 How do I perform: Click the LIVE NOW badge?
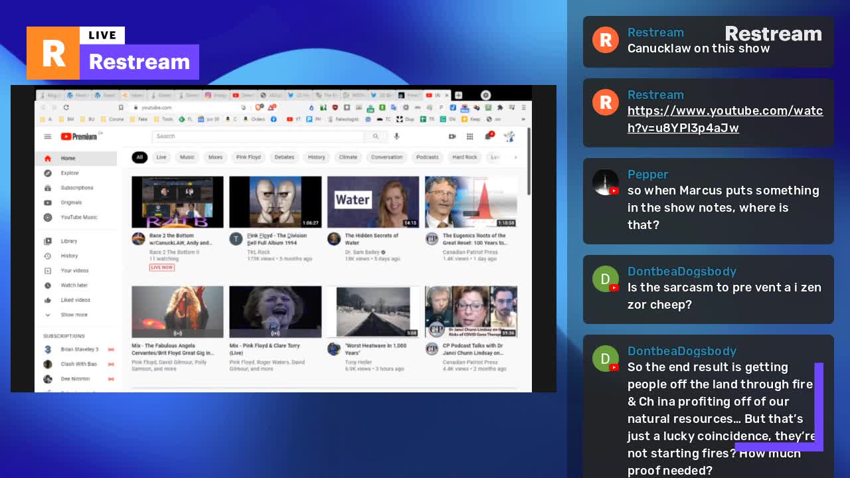point(161,268)
